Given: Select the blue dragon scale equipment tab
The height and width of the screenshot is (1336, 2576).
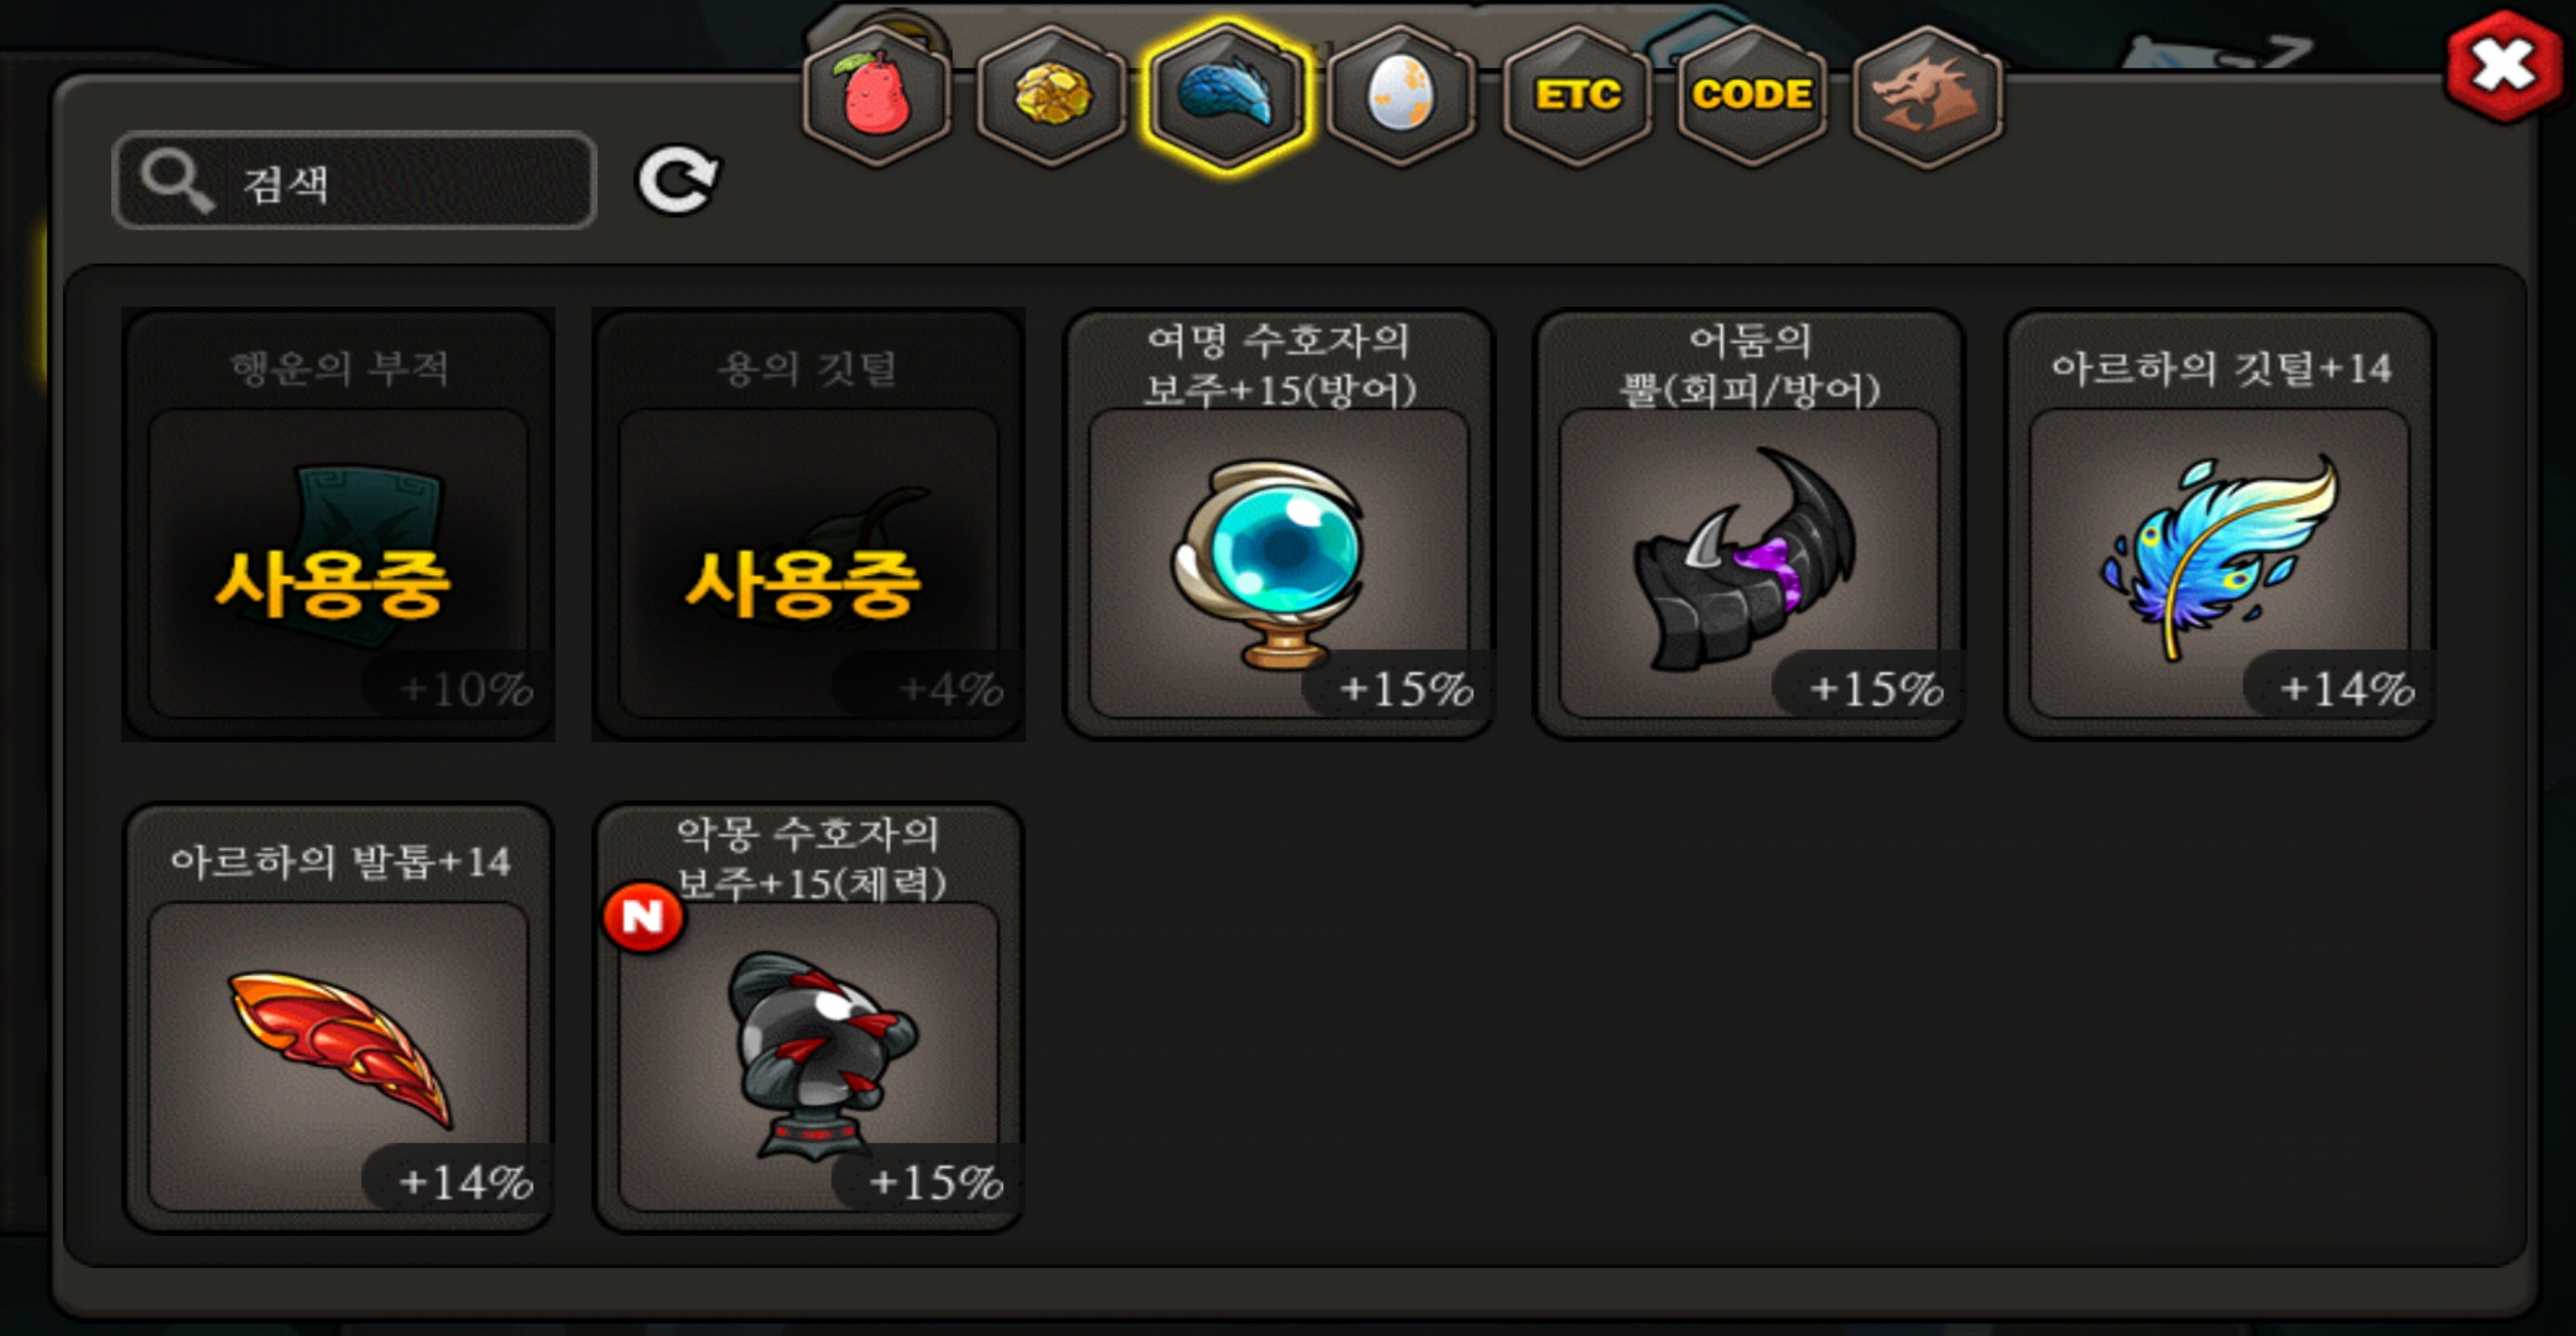Looking at the screenshot, I should [1227, 96].
